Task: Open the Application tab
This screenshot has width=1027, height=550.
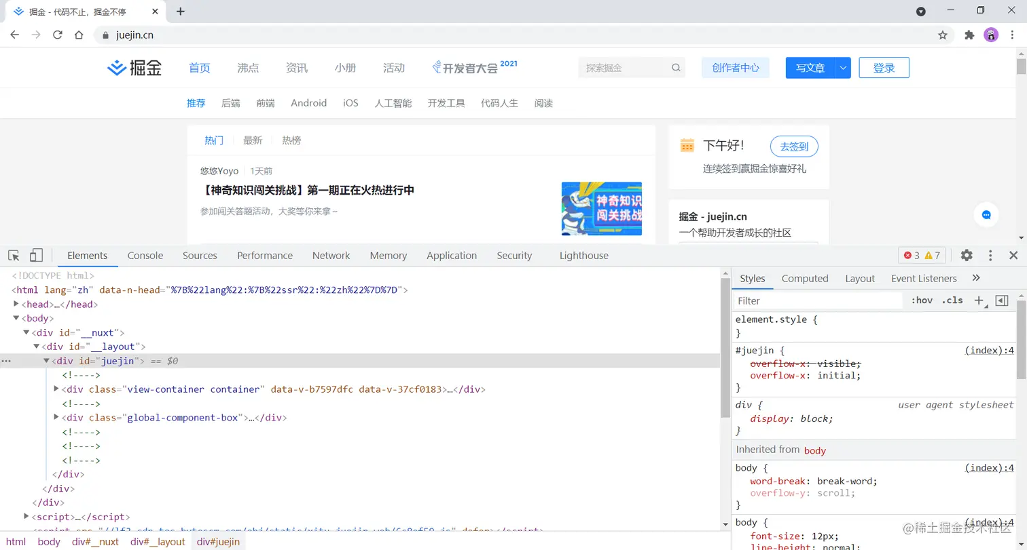Action: point(452,256)
